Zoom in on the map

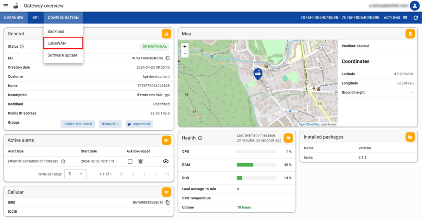click(x=185, y=47)
